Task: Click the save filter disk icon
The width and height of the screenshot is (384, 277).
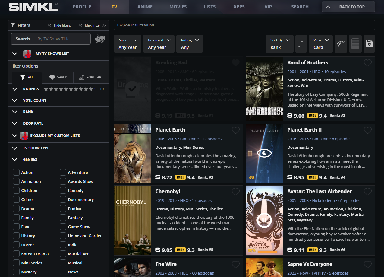Action: tap(369, 44)
